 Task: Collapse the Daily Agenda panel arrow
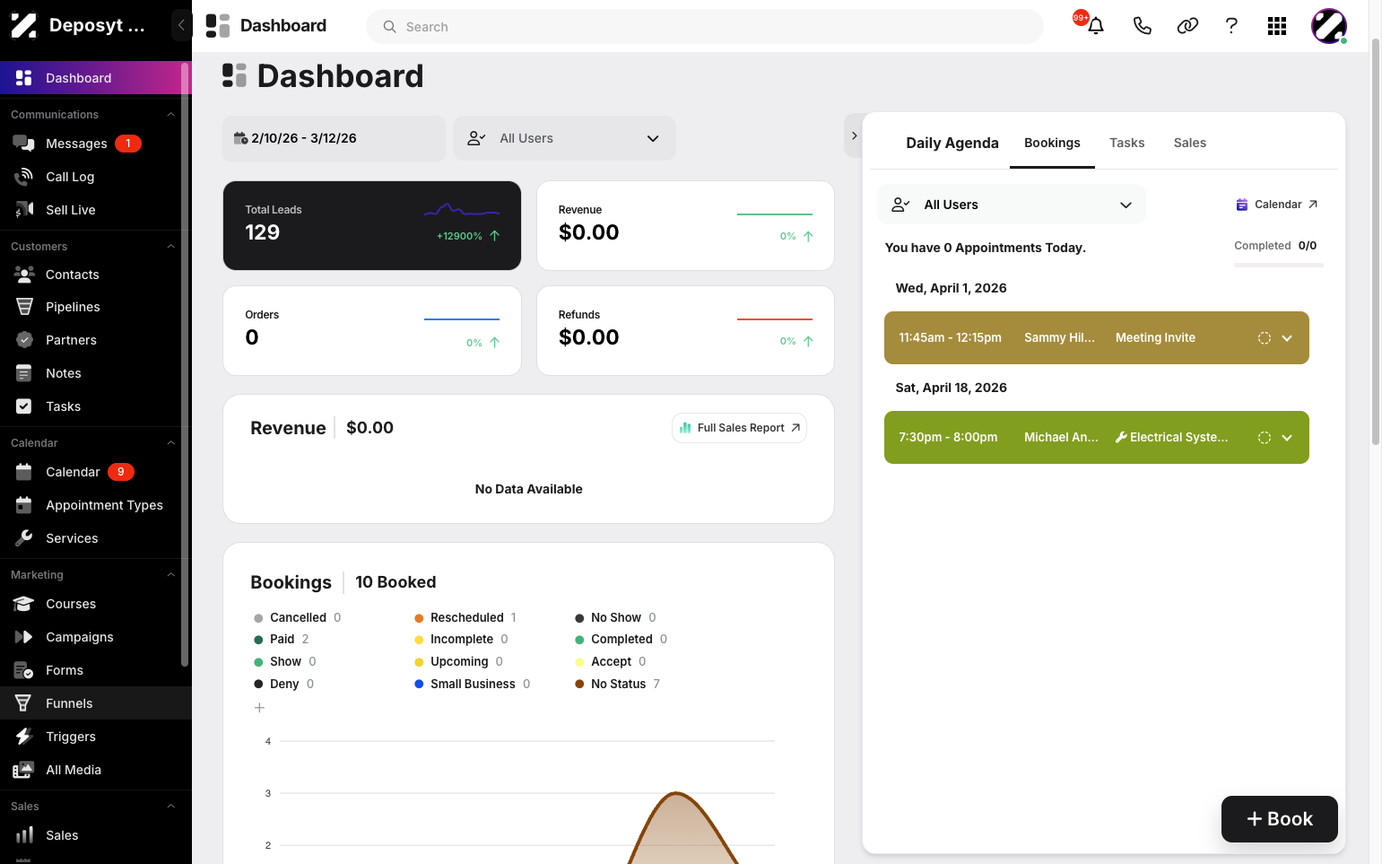854,136
